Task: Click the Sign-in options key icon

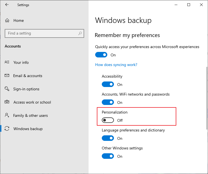Action: tap(7, 89)
